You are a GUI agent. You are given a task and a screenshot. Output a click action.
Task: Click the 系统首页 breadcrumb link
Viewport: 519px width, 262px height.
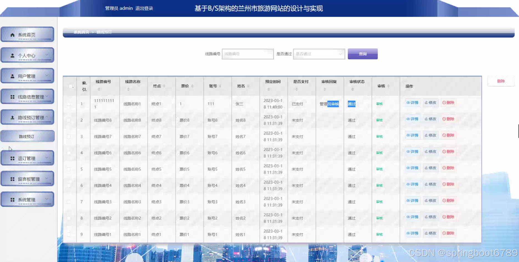(81, 32)
